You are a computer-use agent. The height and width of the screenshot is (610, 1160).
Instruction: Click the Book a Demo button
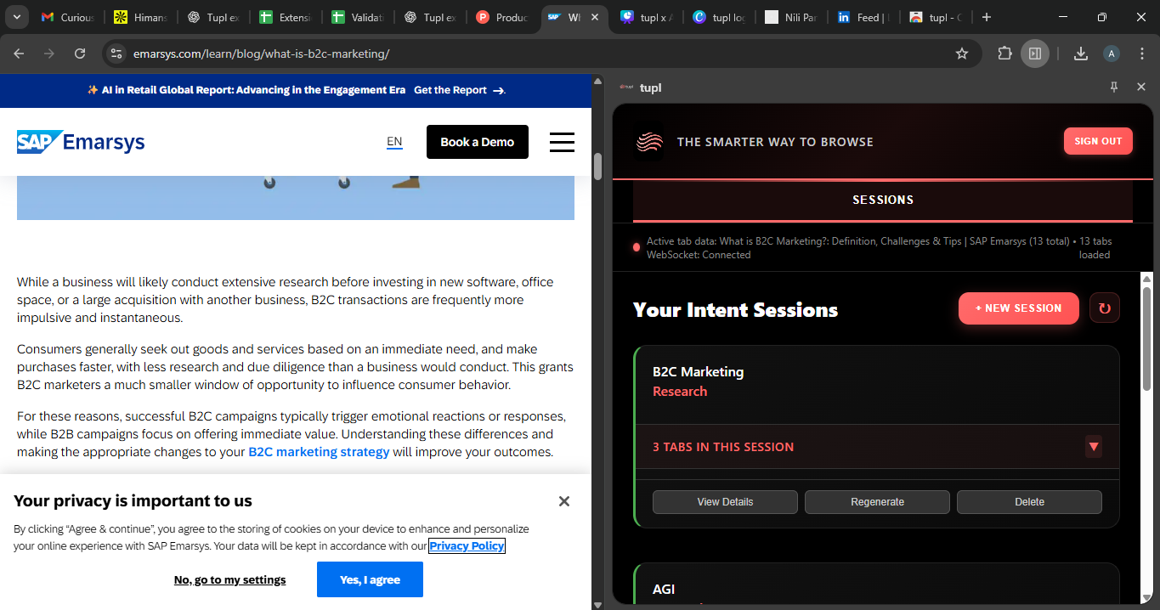click(478, 142)
